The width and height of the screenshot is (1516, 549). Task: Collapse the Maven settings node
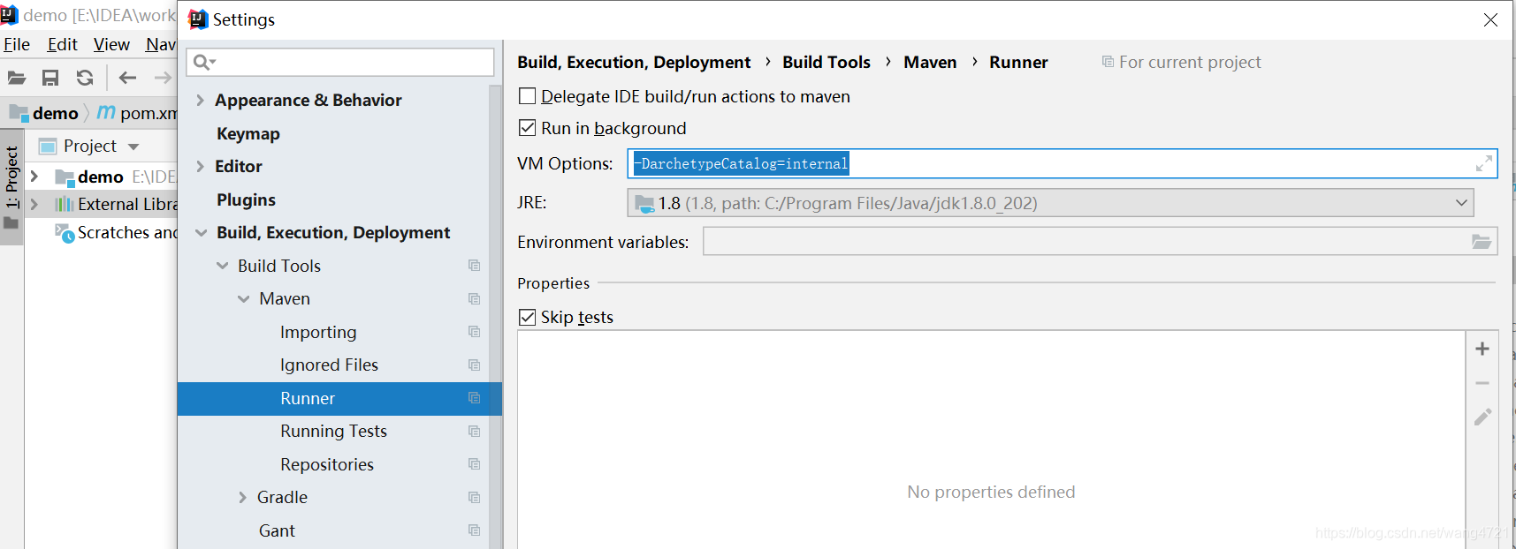[243, 299]
